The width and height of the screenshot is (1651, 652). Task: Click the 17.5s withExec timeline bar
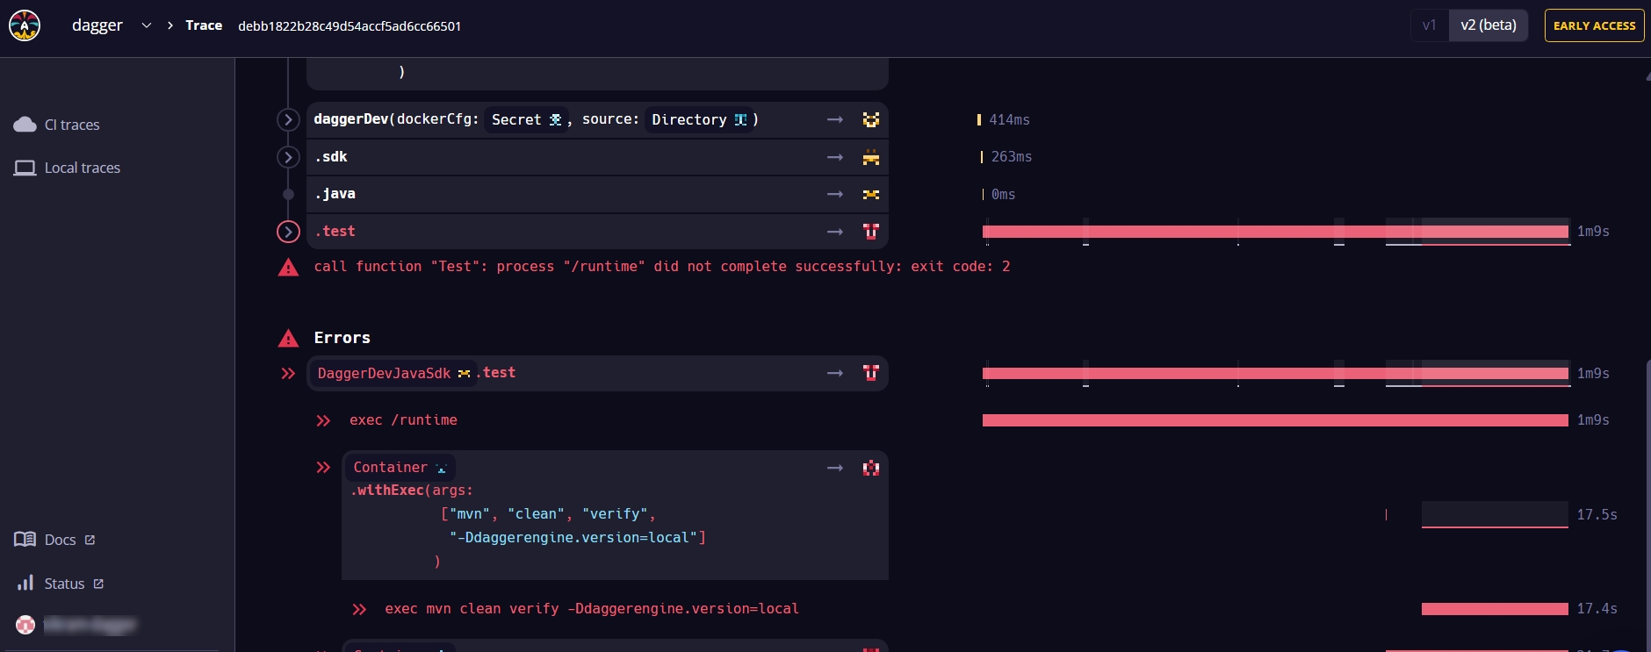[x=1495, y=514]
